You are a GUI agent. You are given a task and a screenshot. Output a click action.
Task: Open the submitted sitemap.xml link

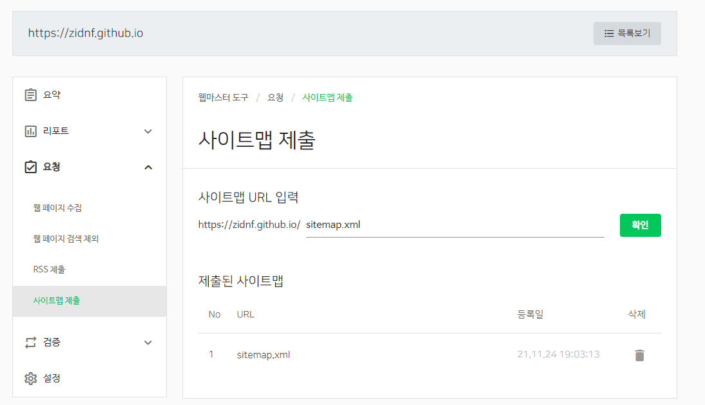262,354
